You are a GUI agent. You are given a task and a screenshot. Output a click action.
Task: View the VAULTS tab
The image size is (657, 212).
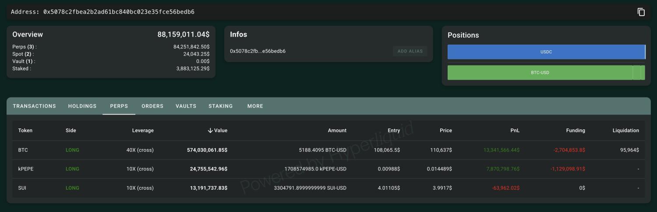[186, 106]
